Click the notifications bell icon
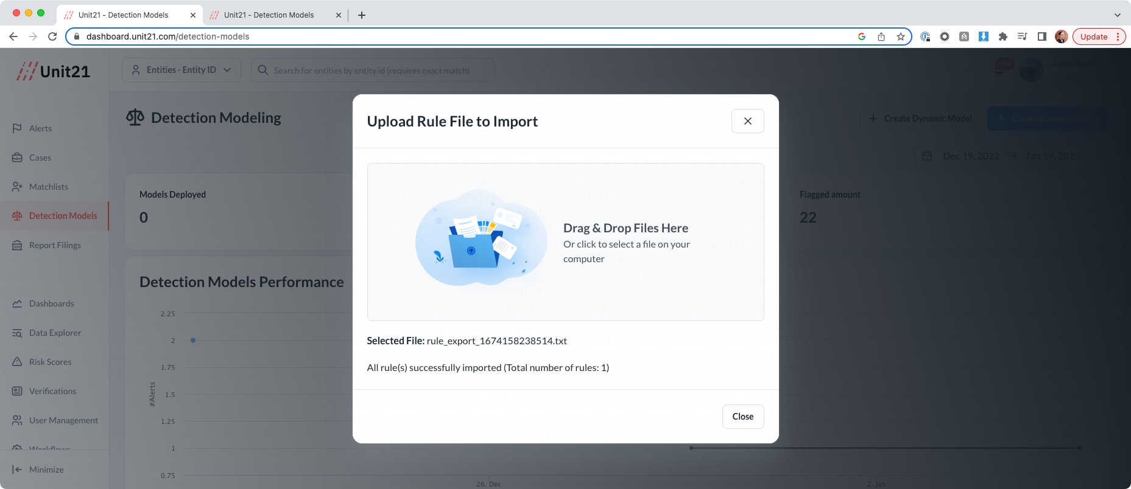This screenshot has width=1131, height=489. [999, 70]
